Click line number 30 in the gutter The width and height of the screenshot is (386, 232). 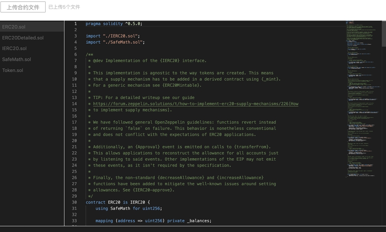[74, 202]
